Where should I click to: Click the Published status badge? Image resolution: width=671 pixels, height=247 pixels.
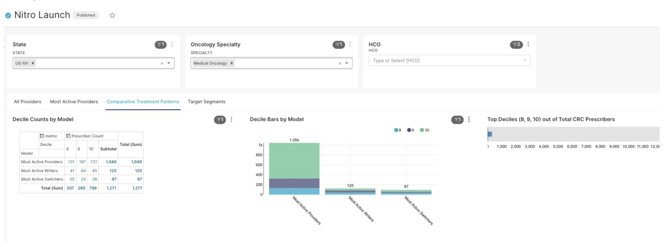pyautogui.click(x=85, y=15)
